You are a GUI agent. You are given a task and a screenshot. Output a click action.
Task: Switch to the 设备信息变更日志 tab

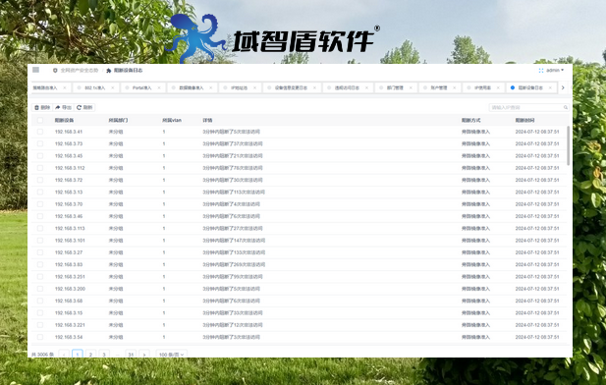(291, 87)
